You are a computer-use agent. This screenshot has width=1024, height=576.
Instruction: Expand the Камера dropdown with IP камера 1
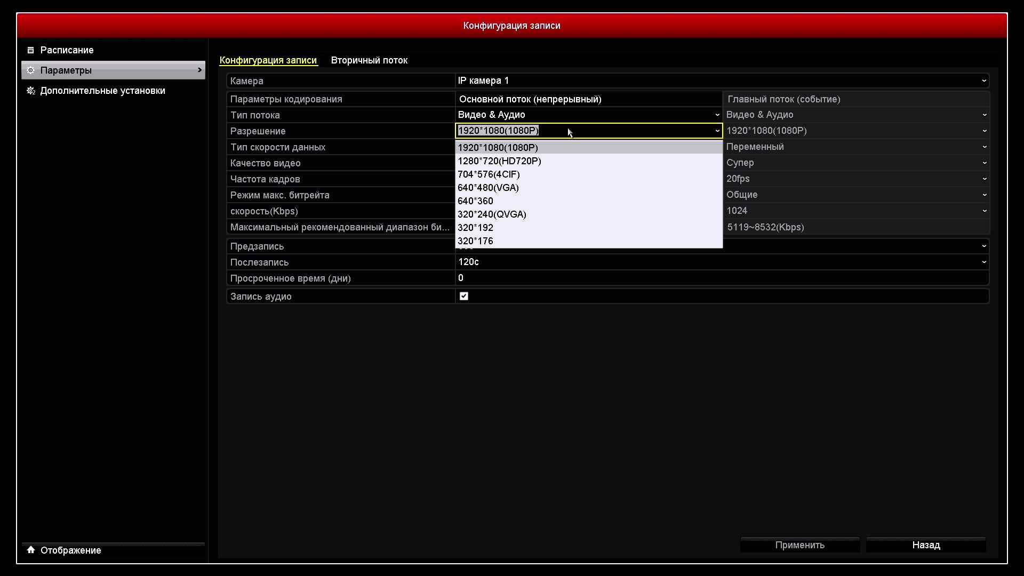(x=722, y=81)
